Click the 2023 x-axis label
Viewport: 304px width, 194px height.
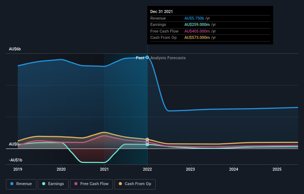(x=190, y=169)
